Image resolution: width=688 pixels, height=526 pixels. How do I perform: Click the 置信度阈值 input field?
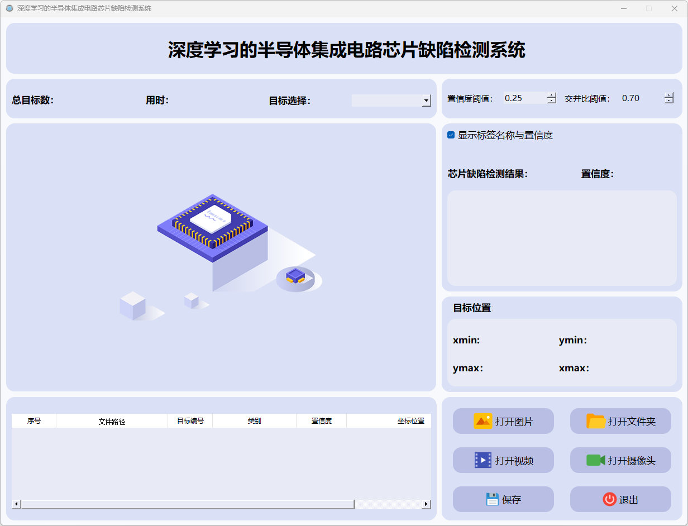pos(524,98)
